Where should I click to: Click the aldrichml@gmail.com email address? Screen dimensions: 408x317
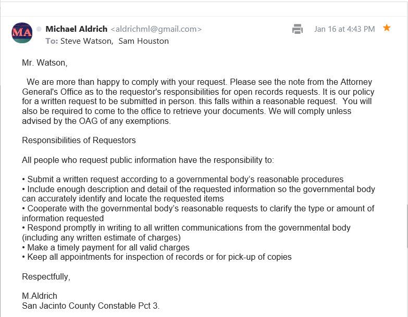pos(156,29)
